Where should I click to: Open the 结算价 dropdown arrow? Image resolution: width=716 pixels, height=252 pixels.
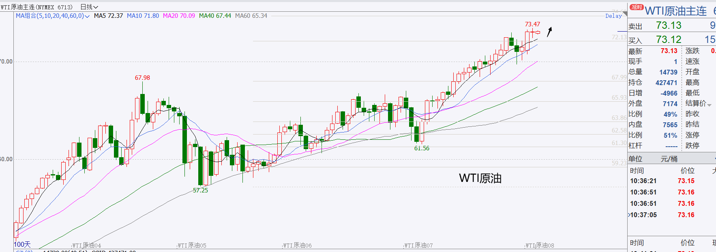(x=709, y=105)
